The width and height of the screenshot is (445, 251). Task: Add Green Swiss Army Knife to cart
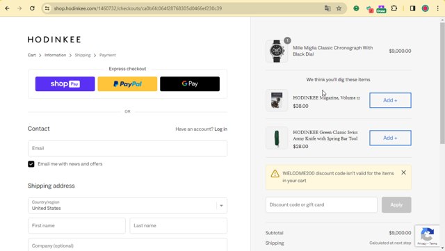coord(390,138)
